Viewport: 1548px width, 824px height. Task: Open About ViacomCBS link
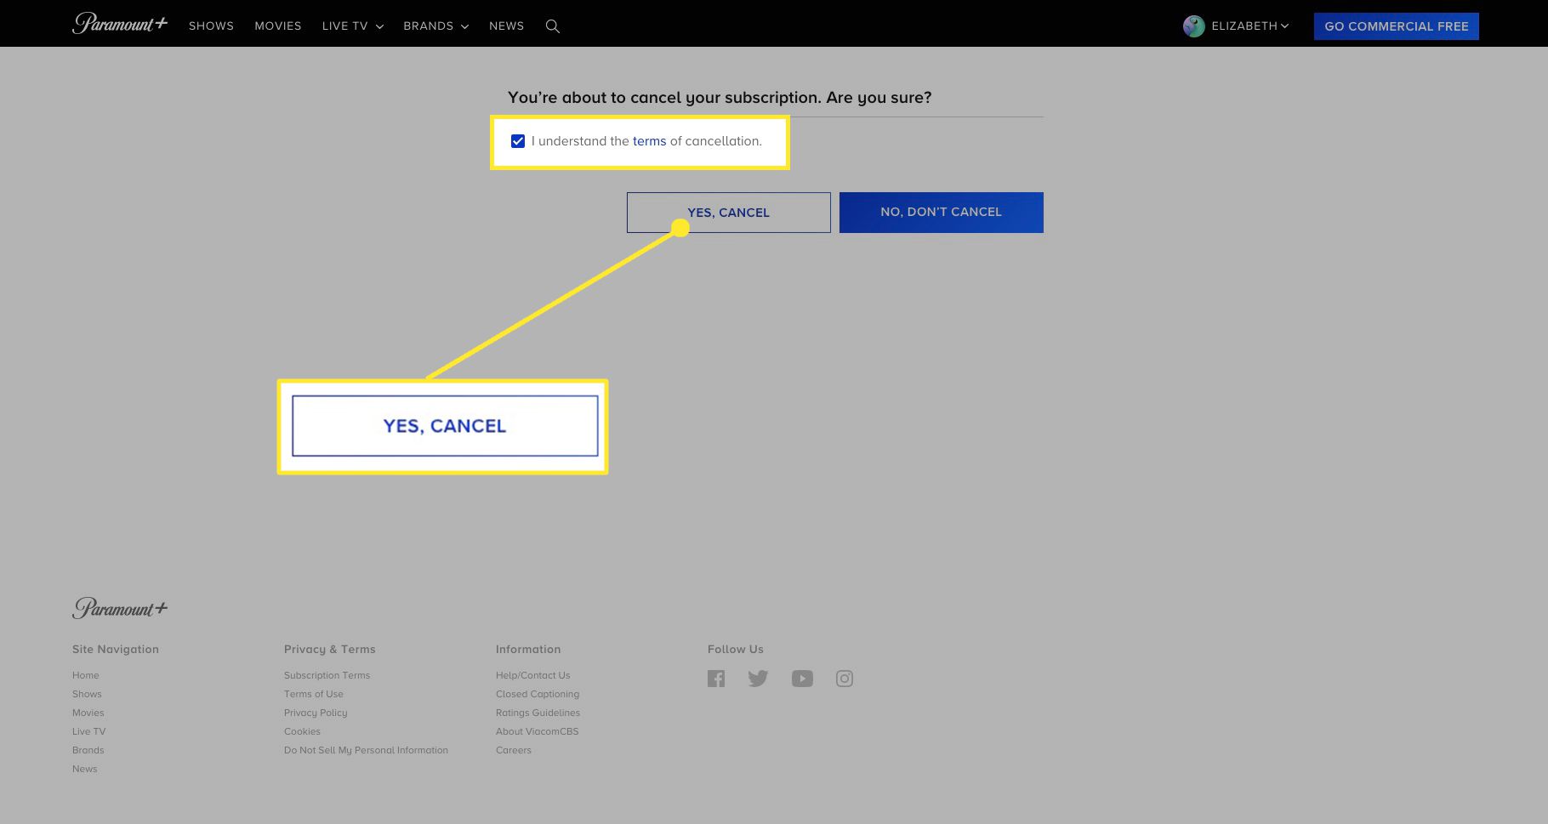pyautogui.click(x=538, y=731)
